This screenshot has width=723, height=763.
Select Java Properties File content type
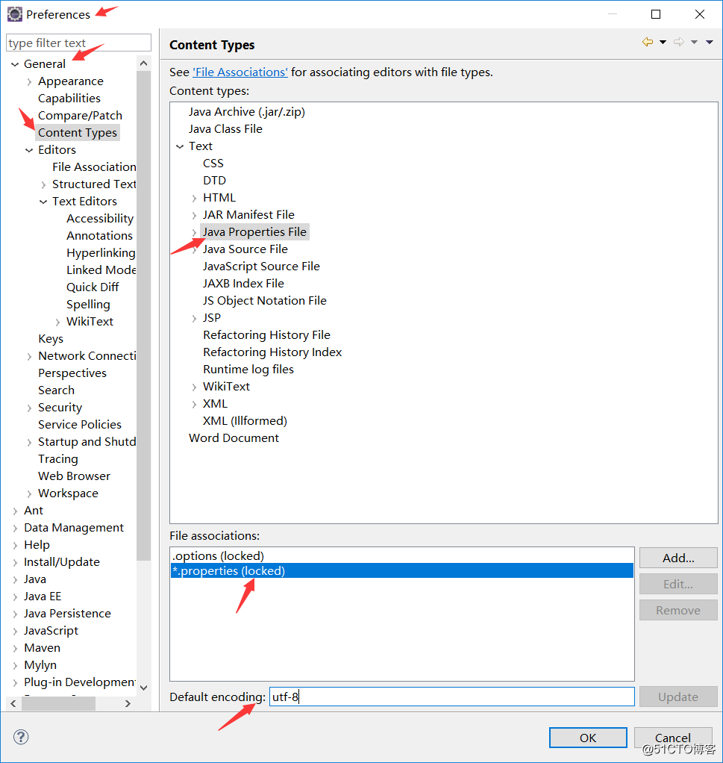[254, 232]
